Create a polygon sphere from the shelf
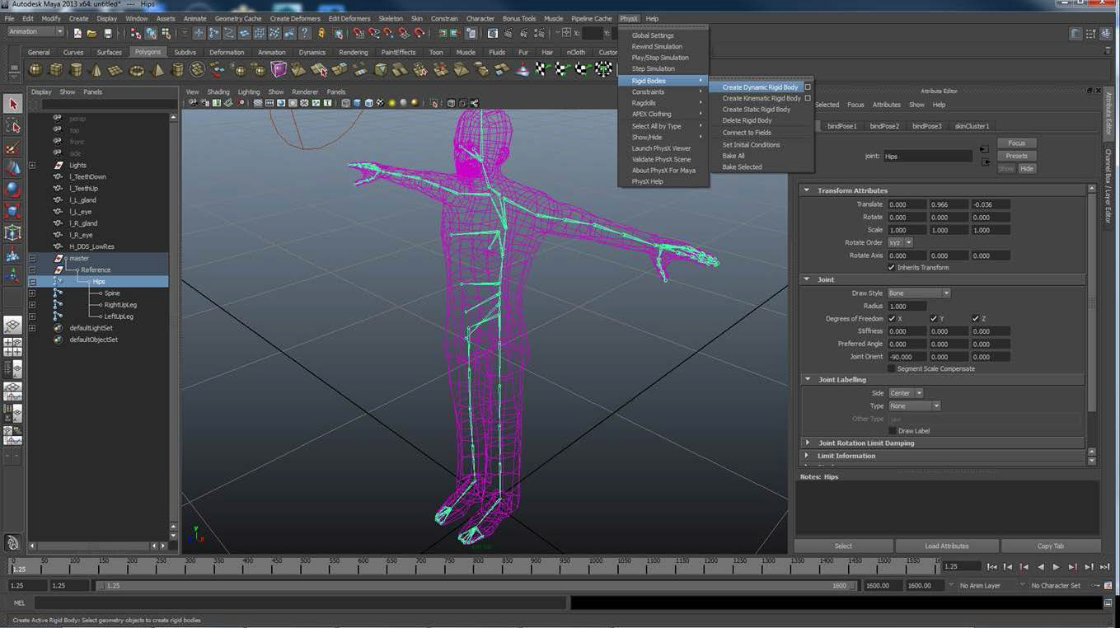The image size is (1120, 628). click(36, 70)
